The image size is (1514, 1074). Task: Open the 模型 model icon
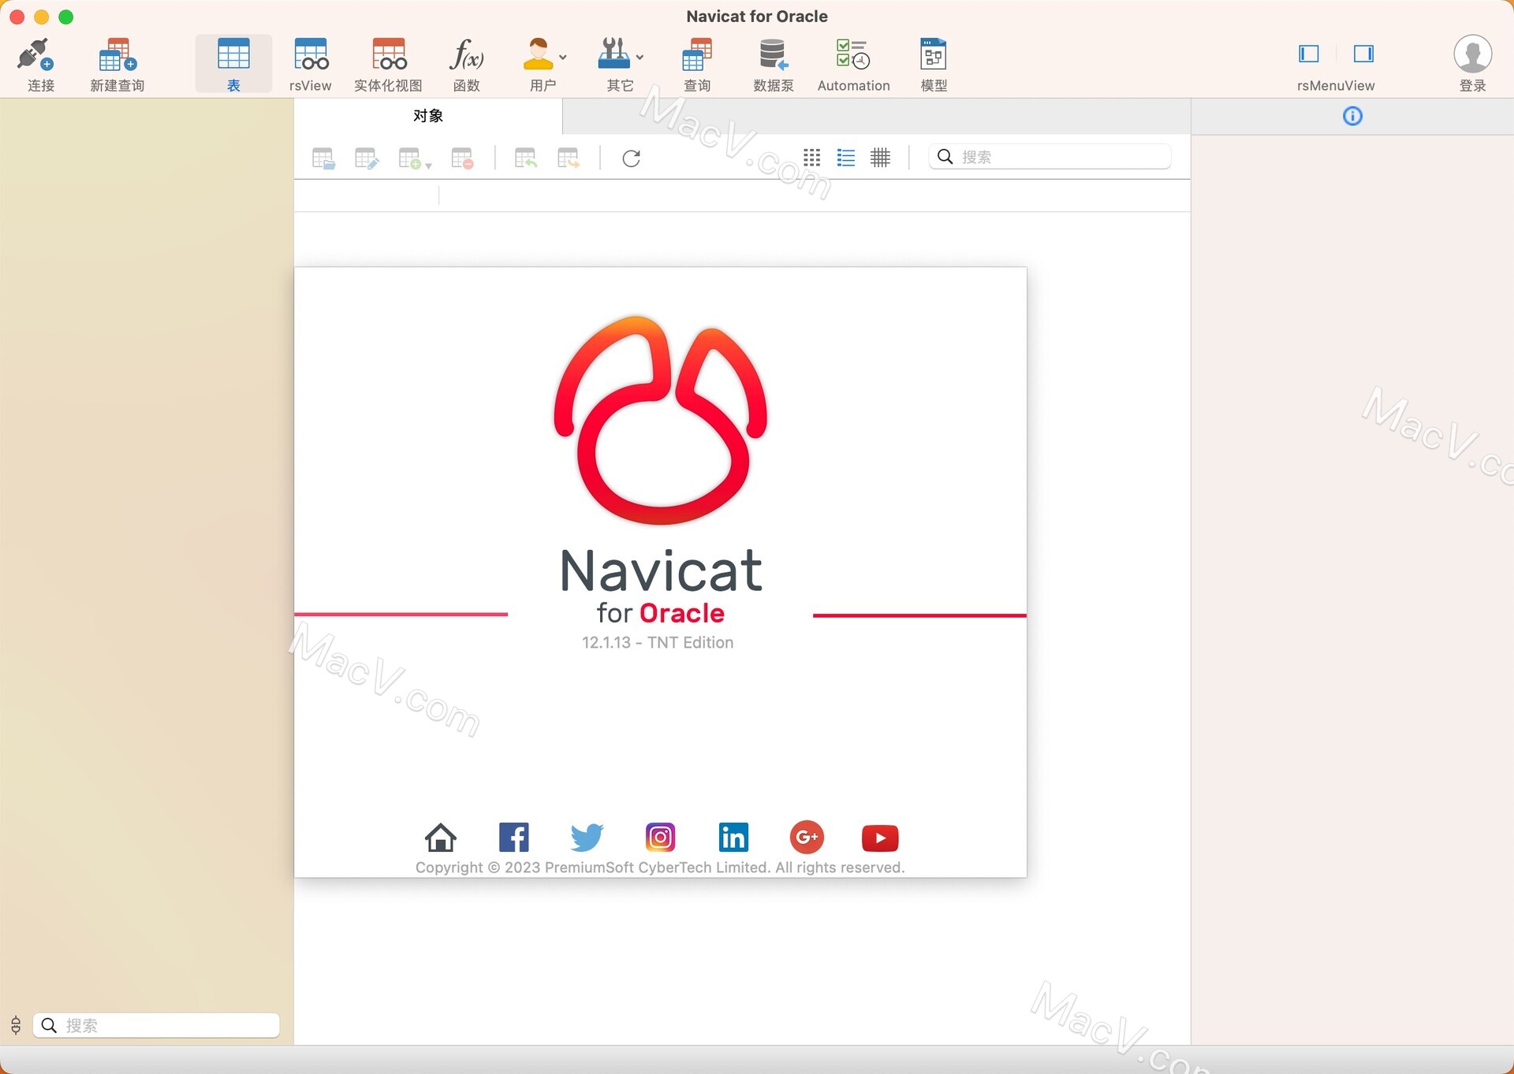click(934, 55)
